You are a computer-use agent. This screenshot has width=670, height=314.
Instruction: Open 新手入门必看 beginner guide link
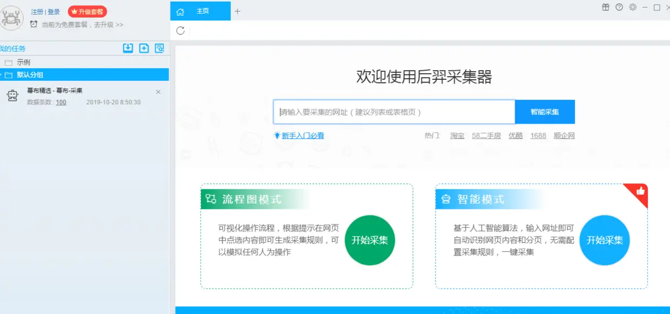click(303, 135)
